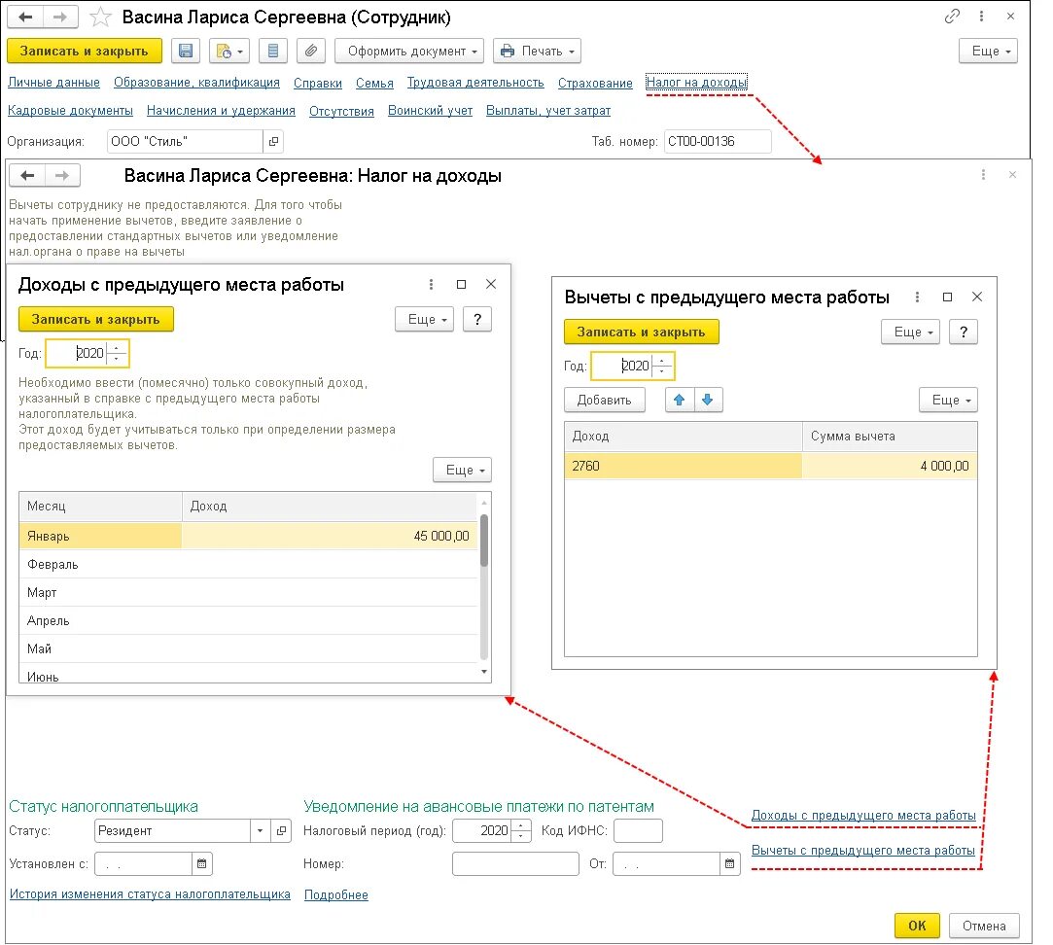The height and width of the screenshot is (945, 1053).
Task: Open help in the Доходы dialog
Action: coord(477,320)
